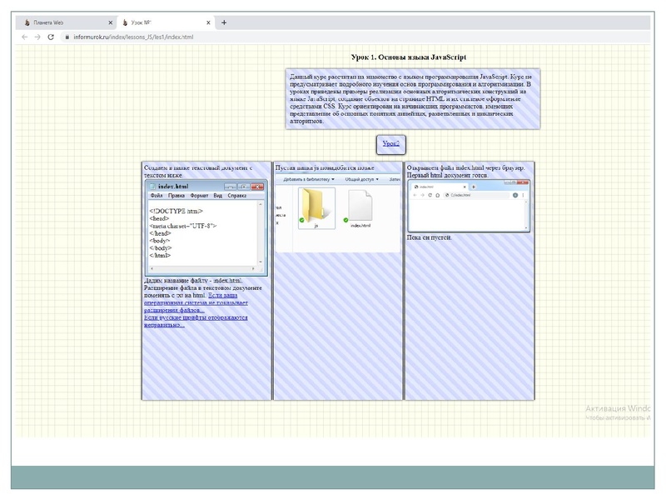
Task: Close the Планета Web tab
Action: point(111,22)
